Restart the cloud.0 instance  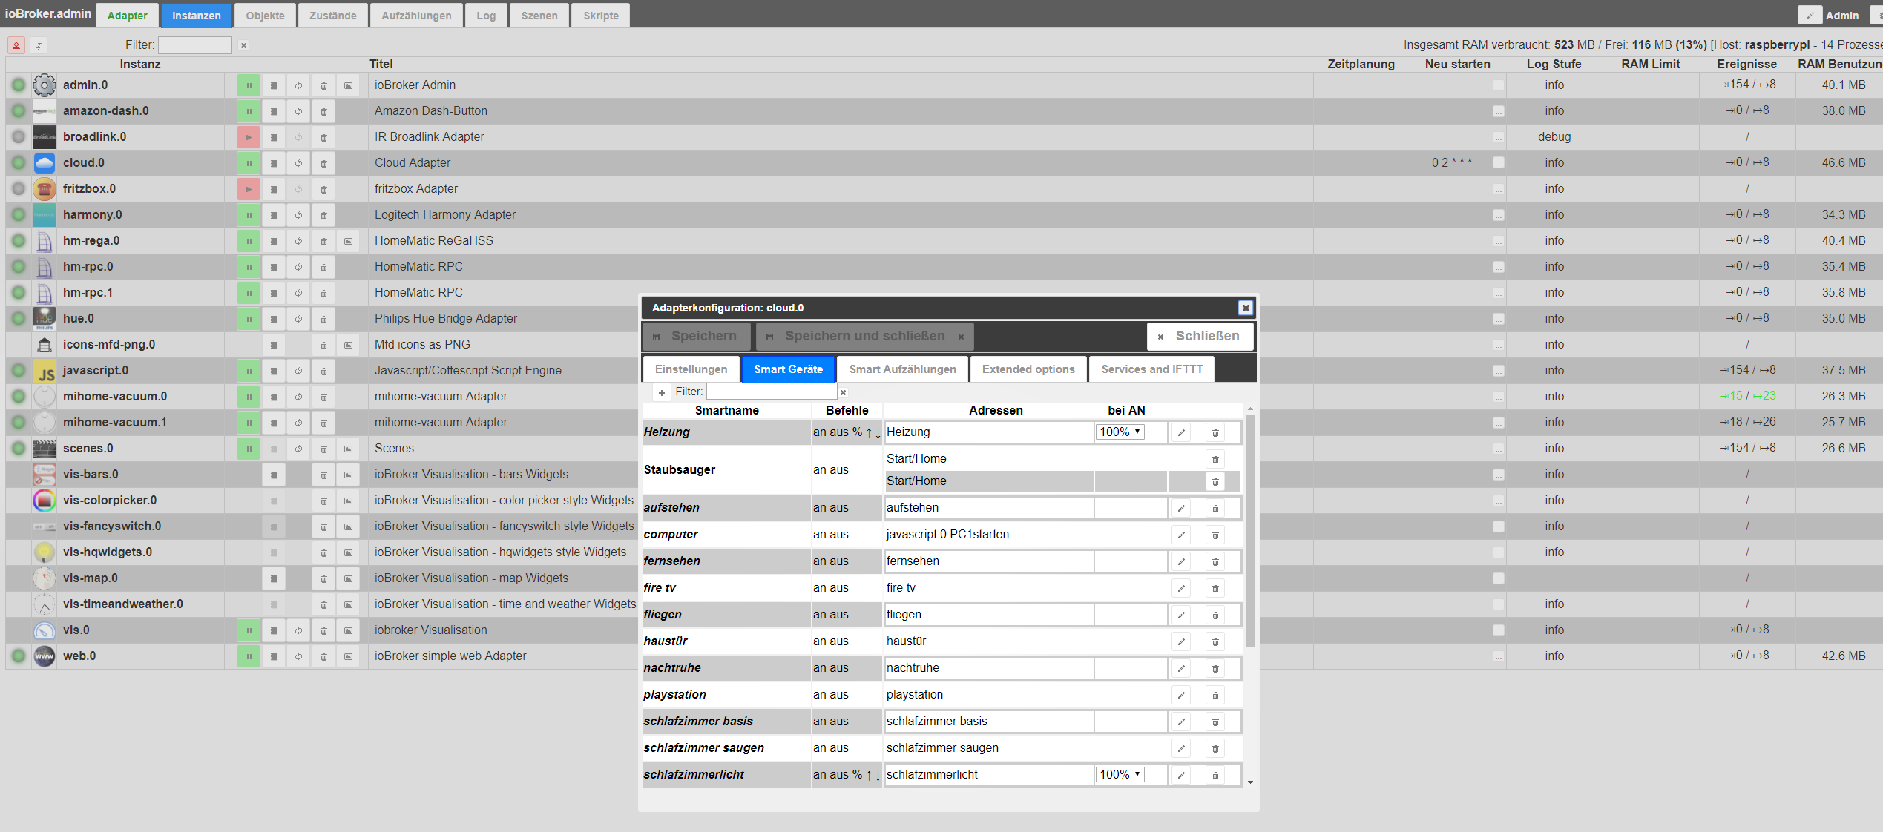tap(298, 163)
